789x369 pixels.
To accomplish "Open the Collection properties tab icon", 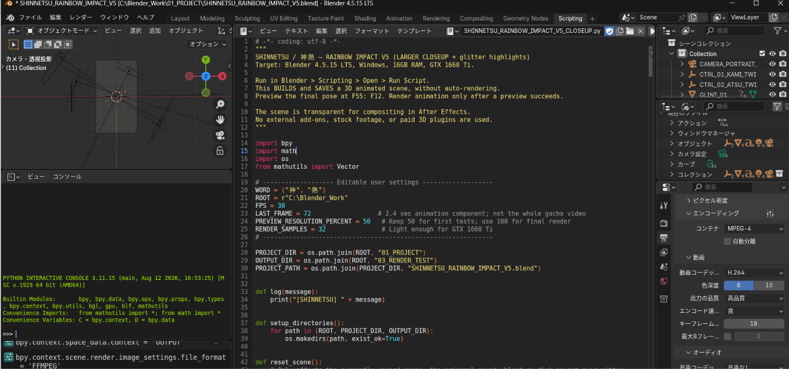I will click(664, 299).
